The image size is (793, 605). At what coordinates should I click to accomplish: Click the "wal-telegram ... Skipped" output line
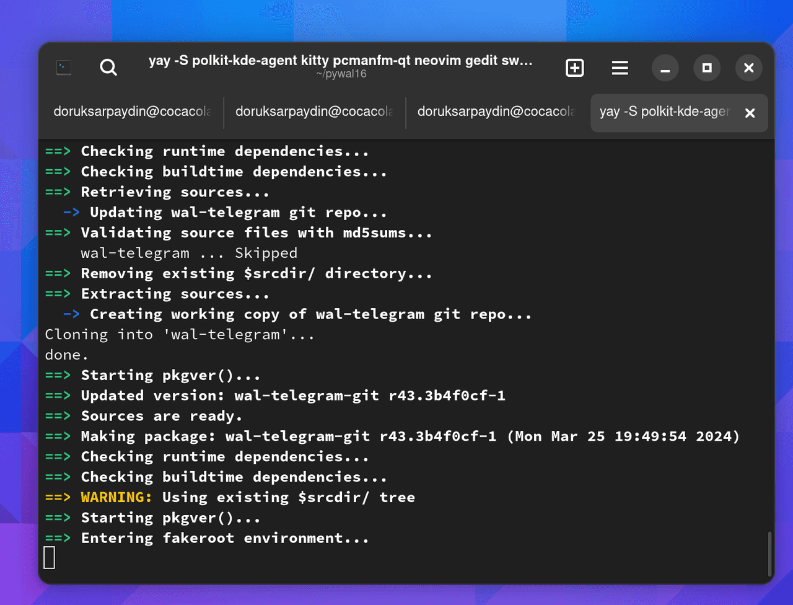[x=189, y=254]
